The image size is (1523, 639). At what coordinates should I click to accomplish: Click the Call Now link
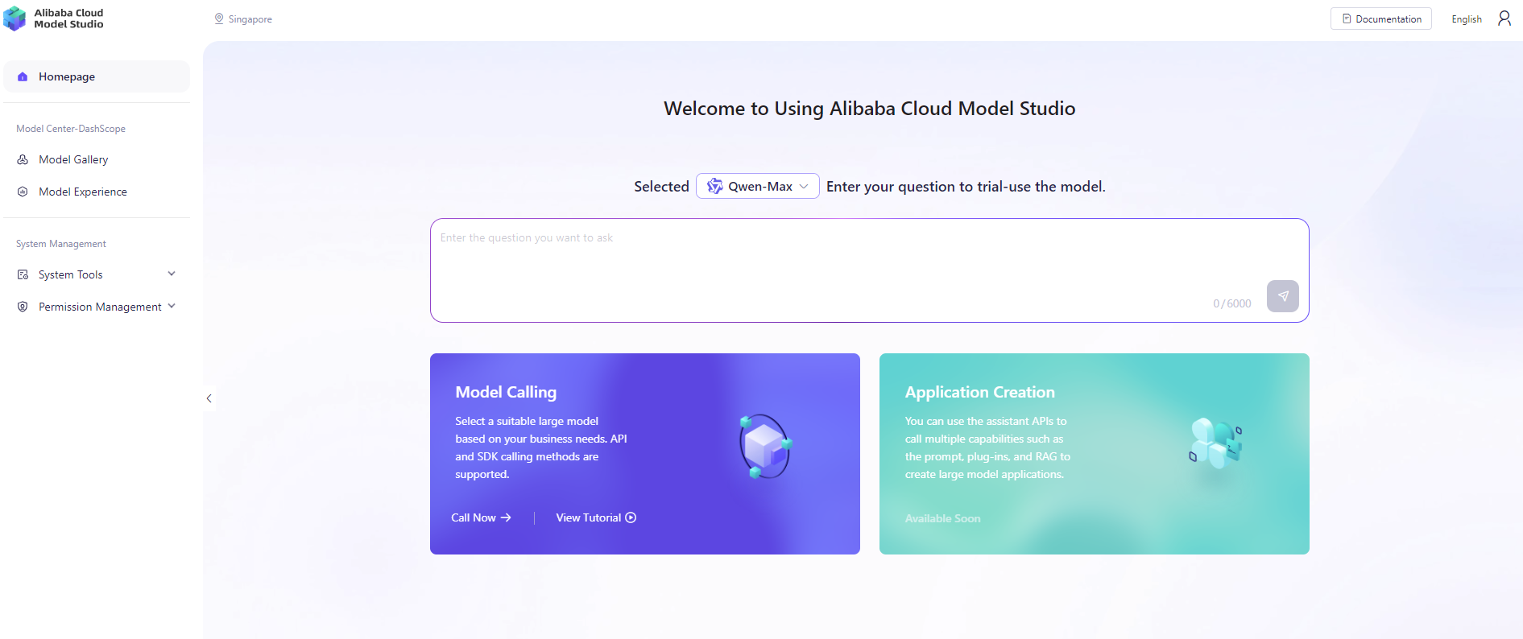pyautogui.click(x=481, y=517)
